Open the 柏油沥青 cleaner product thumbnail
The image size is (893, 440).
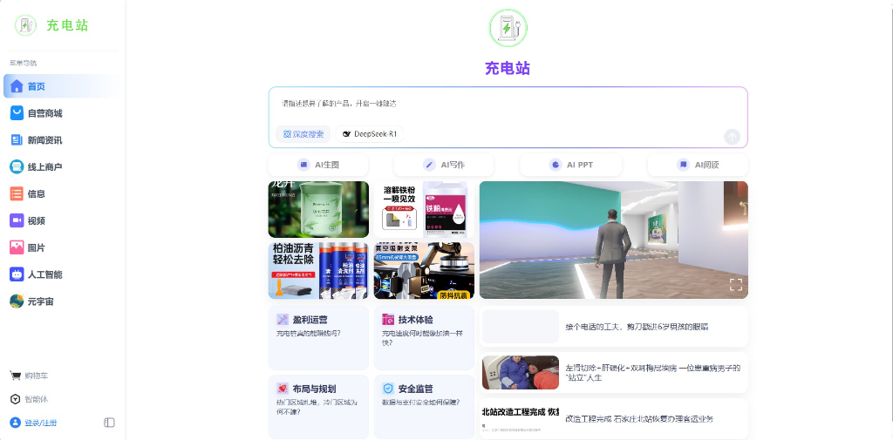click(318, 271)
